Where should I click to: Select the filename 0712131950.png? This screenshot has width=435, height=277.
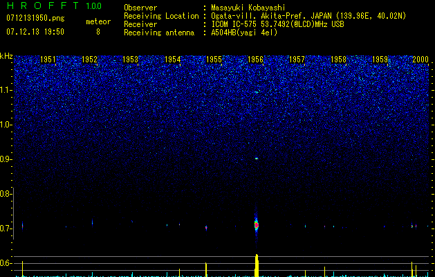(35, 18)
